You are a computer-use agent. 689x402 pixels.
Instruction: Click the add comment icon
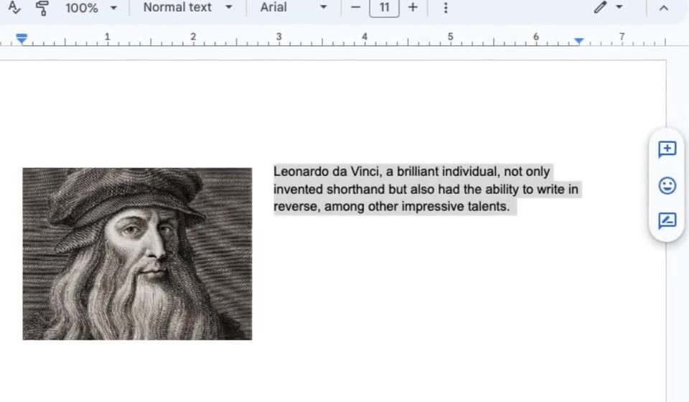(x=667, y=149)
